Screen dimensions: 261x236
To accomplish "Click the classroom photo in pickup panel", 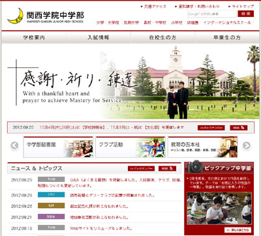I will 219,208.
